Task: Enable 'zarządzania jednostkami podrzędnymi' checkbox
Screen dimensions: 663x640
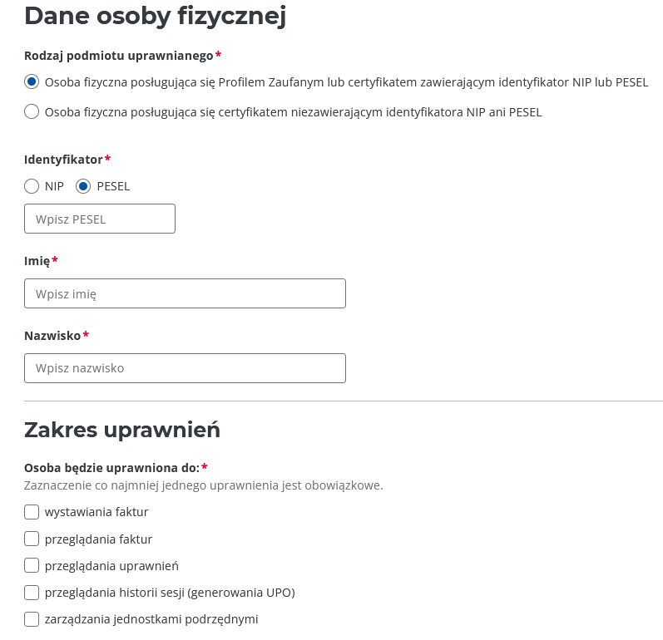Action: (32, 619)
